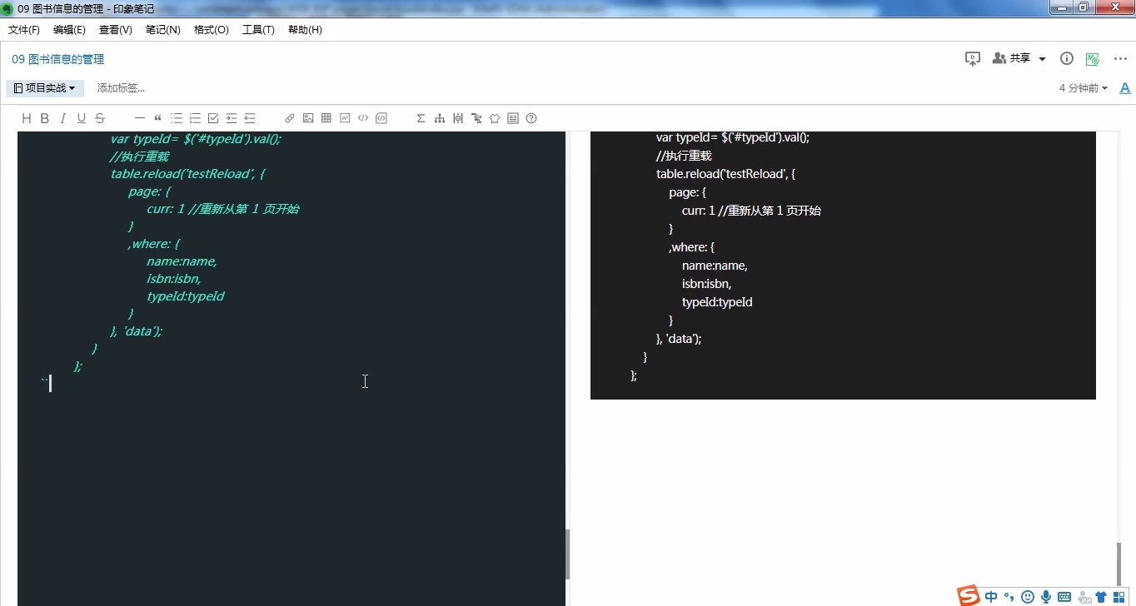
Task: Toggle italic formatting
Action: pos(62,118)
